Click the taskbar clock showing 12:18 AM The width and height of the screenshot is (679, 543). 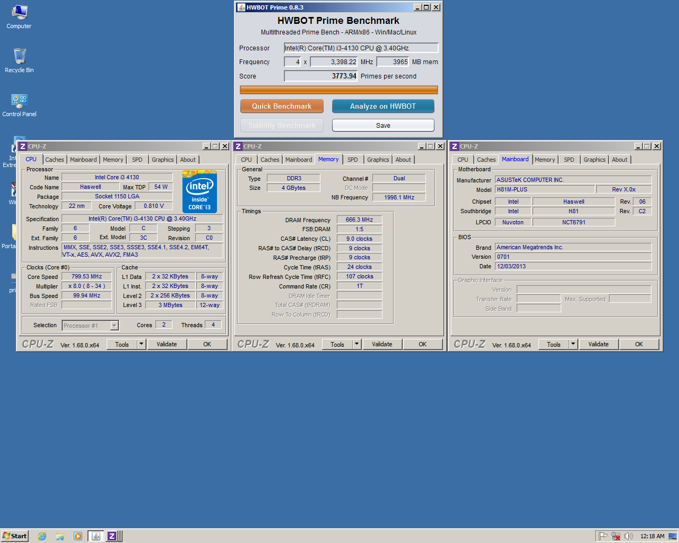[x=652, y=536]
